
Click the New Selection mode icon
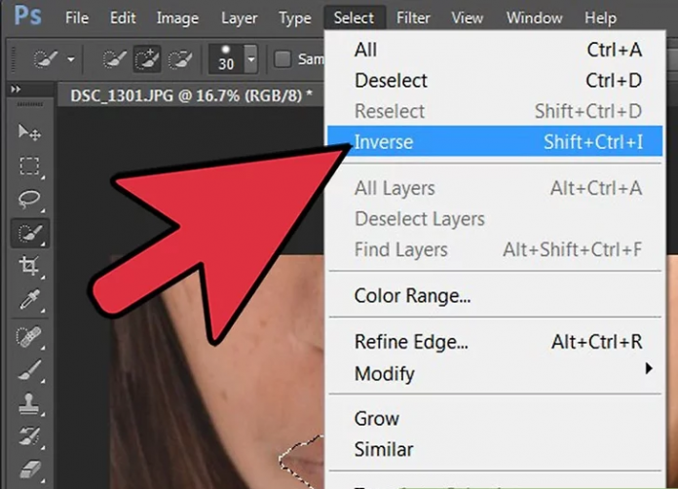click(x=115, y=59)
